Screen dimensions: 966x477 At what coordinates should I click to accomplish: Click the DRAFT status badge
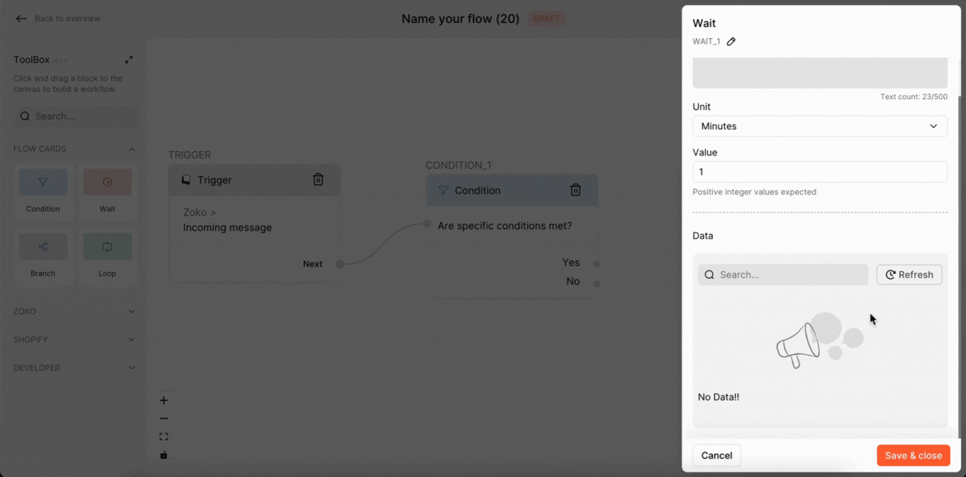[x=546, y=19]
